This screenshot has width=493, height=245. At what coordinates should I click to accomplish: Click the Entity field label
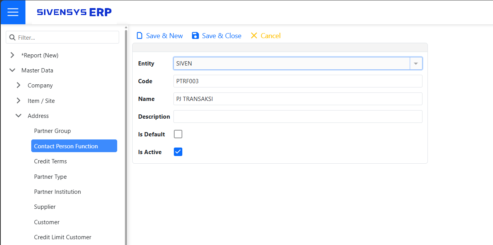click(x=146, y=64)
